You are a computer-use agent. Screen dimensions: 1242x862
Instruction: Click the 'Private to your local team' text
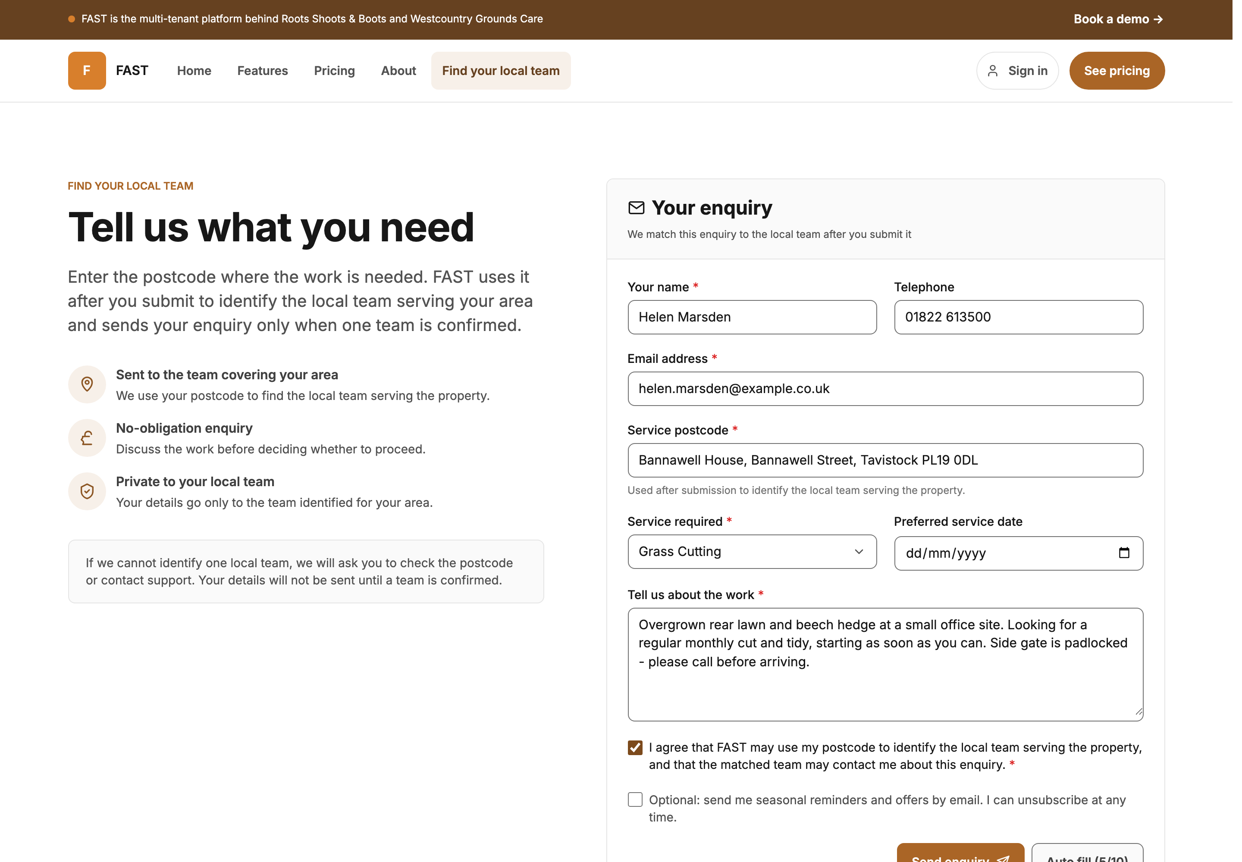(x=195, y=482)
